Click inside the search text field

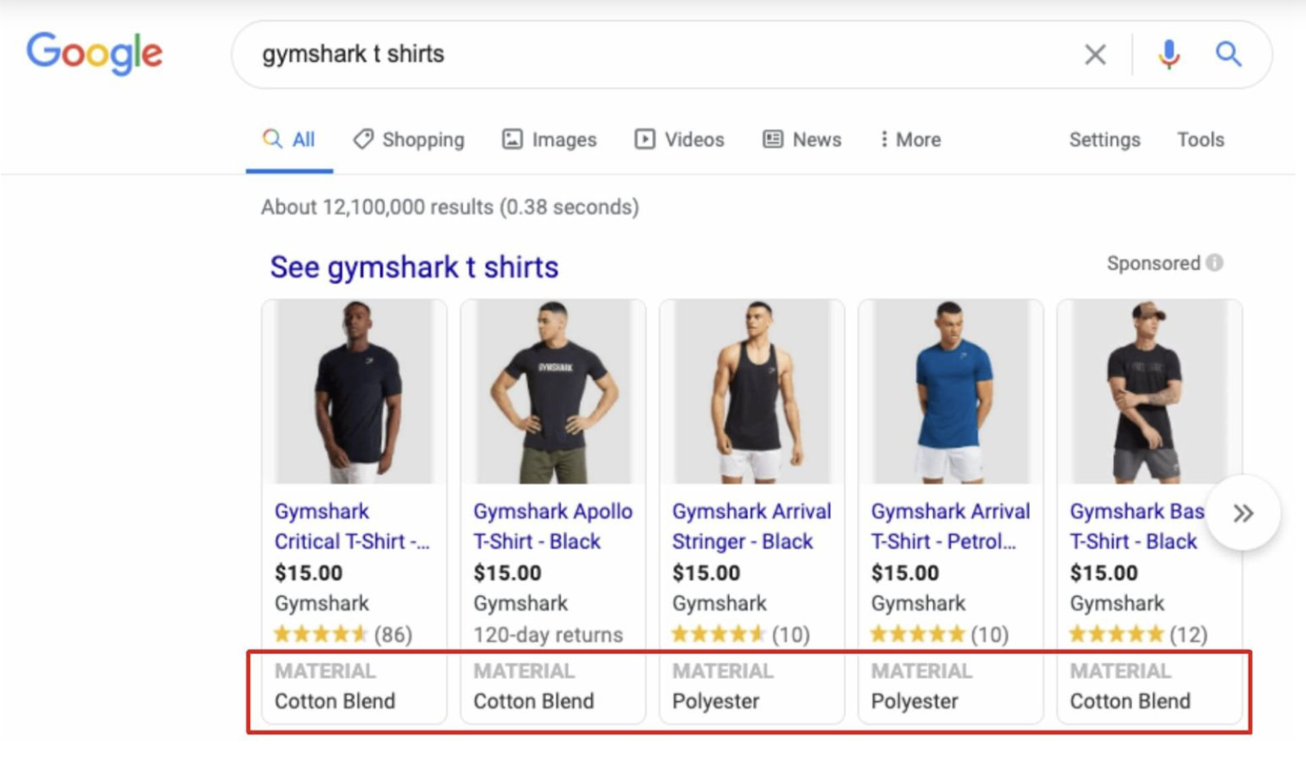click(x=653, y=55)
